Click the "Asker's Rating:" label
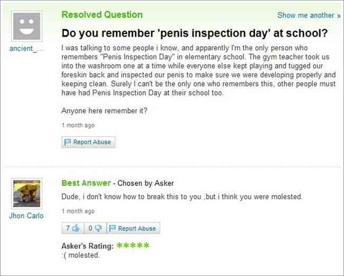This screenshot has height=276, width=344. [x=87, y=246]
